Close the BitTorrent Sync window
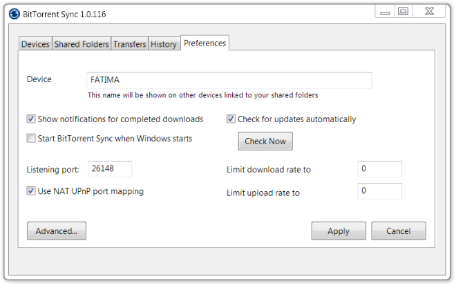456x285 pixels. (429, 12)
